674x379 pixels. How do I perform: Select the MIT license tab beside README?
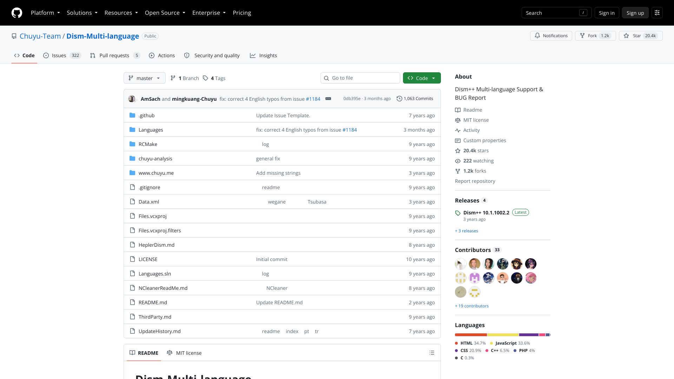pyautogui.click(x=184, y=353)
